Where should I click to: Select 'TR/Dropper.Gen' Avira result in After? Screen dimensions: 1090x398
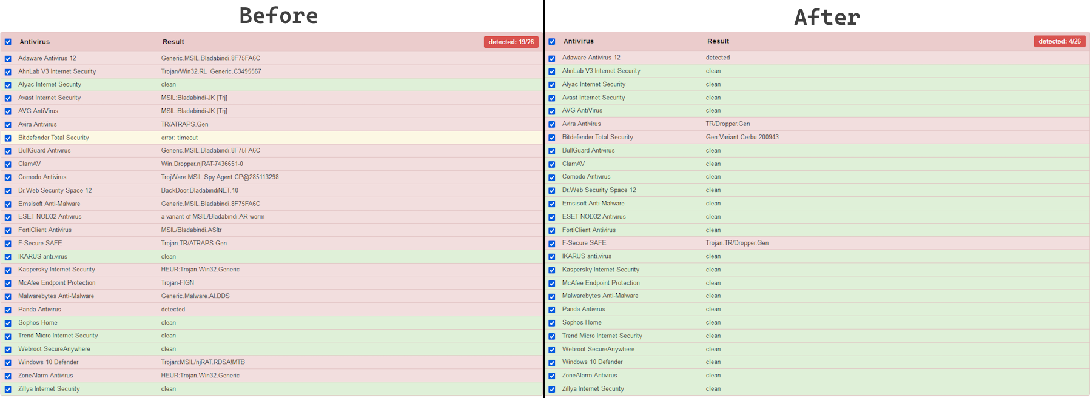(x=728, y=124)
